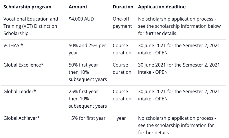Click the VCIHAS row's 30 June 2021 deadline
This screenshot has height=138, width=229.
click(x=179, y=49)
